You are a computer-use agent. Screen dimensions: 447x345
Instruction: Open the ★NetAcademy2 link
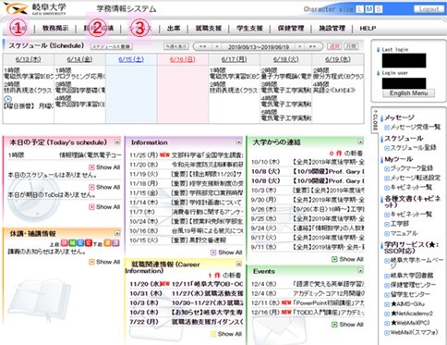(412, 314)
